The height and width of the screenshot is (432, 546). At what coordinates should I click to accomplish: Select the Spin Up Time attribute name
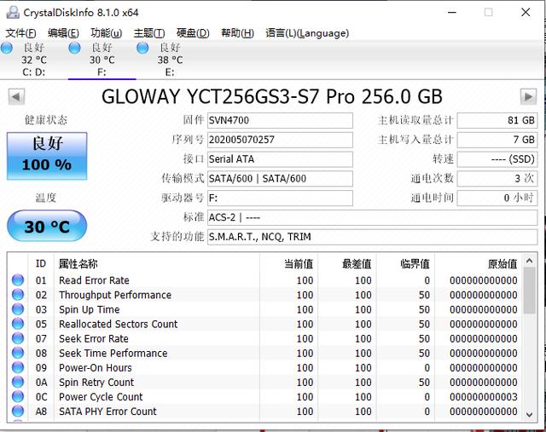[x=89, y=309]
